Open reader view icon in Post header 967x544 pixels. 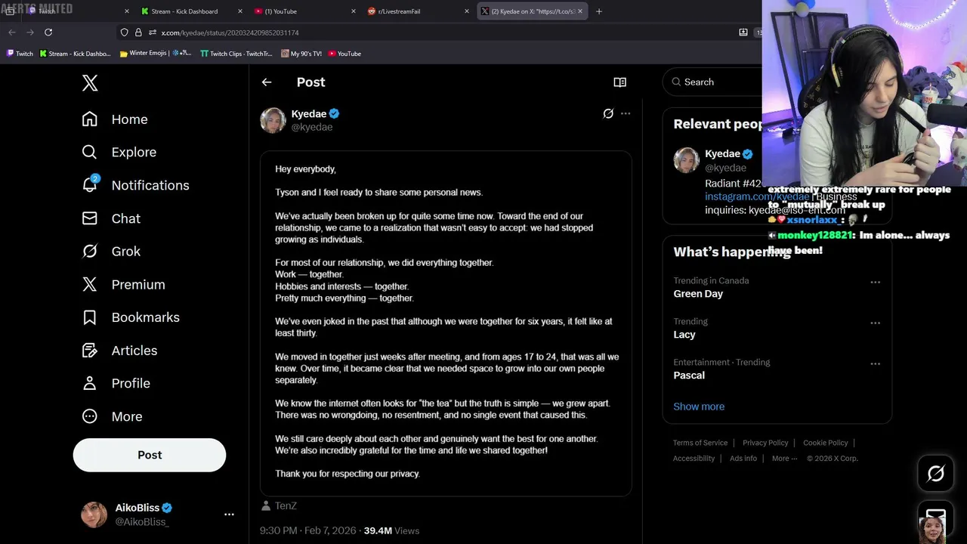tap(619, 82)
